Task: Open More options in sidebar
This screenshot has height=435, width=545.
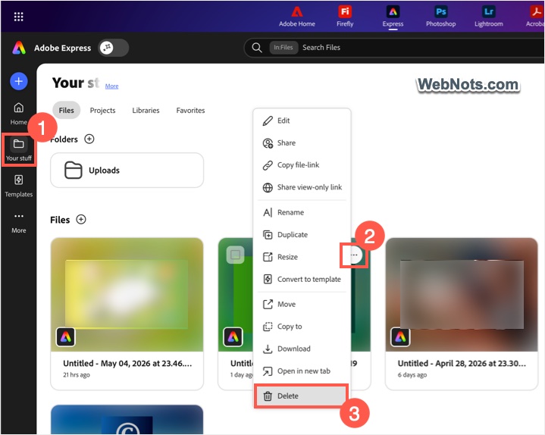Action: 19,222
